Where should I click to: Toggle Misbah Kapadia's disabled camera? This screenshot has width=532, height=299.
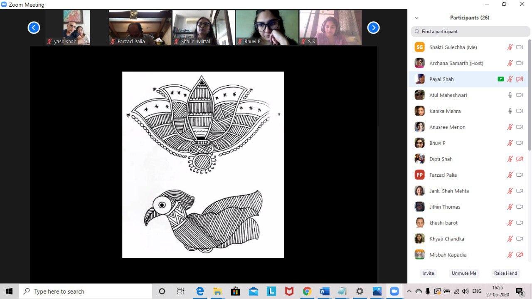pos(519,255)
